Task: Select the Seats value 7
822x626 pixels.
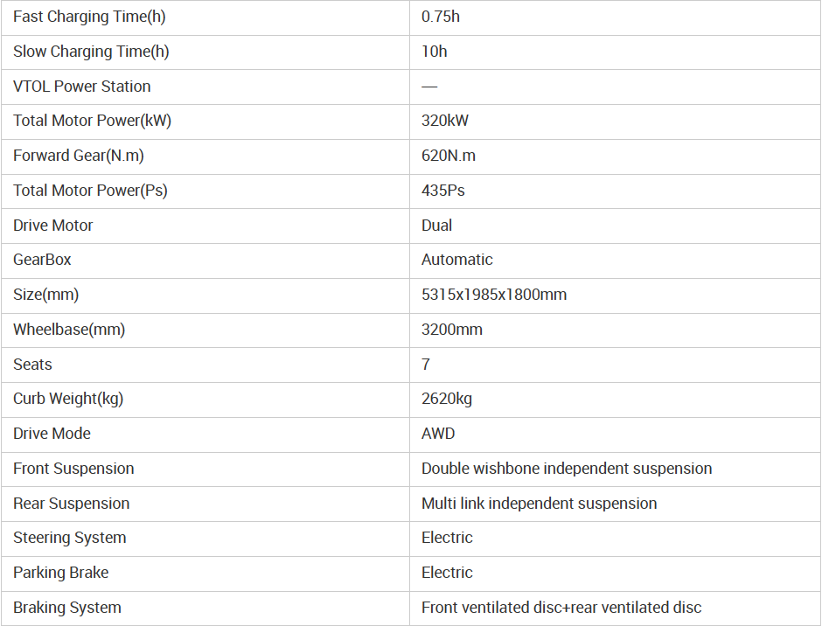Action: (426, 365)
